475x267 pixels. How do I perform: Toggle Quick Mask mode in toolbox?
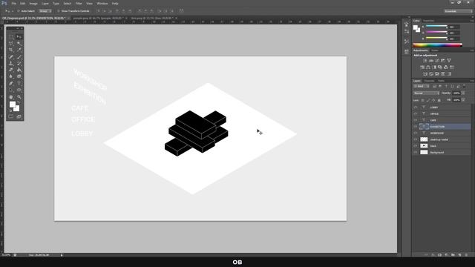[x=11, y=116]
